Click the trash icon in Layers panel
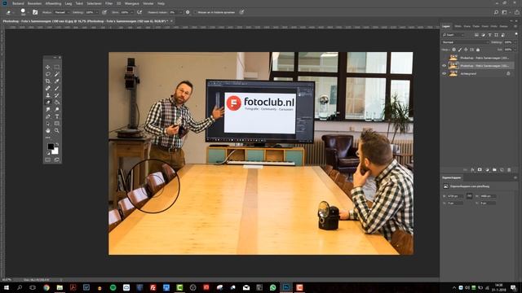The image size is (522, 293). [509, 170]
